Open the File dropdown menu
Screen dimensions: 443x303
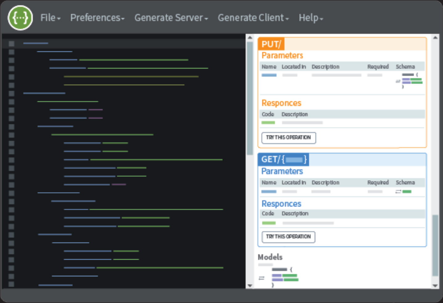[x=50, y=18]
